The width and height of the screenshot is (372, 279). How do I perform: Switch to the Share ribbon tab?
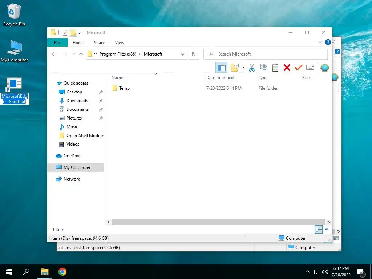(99, 43)
